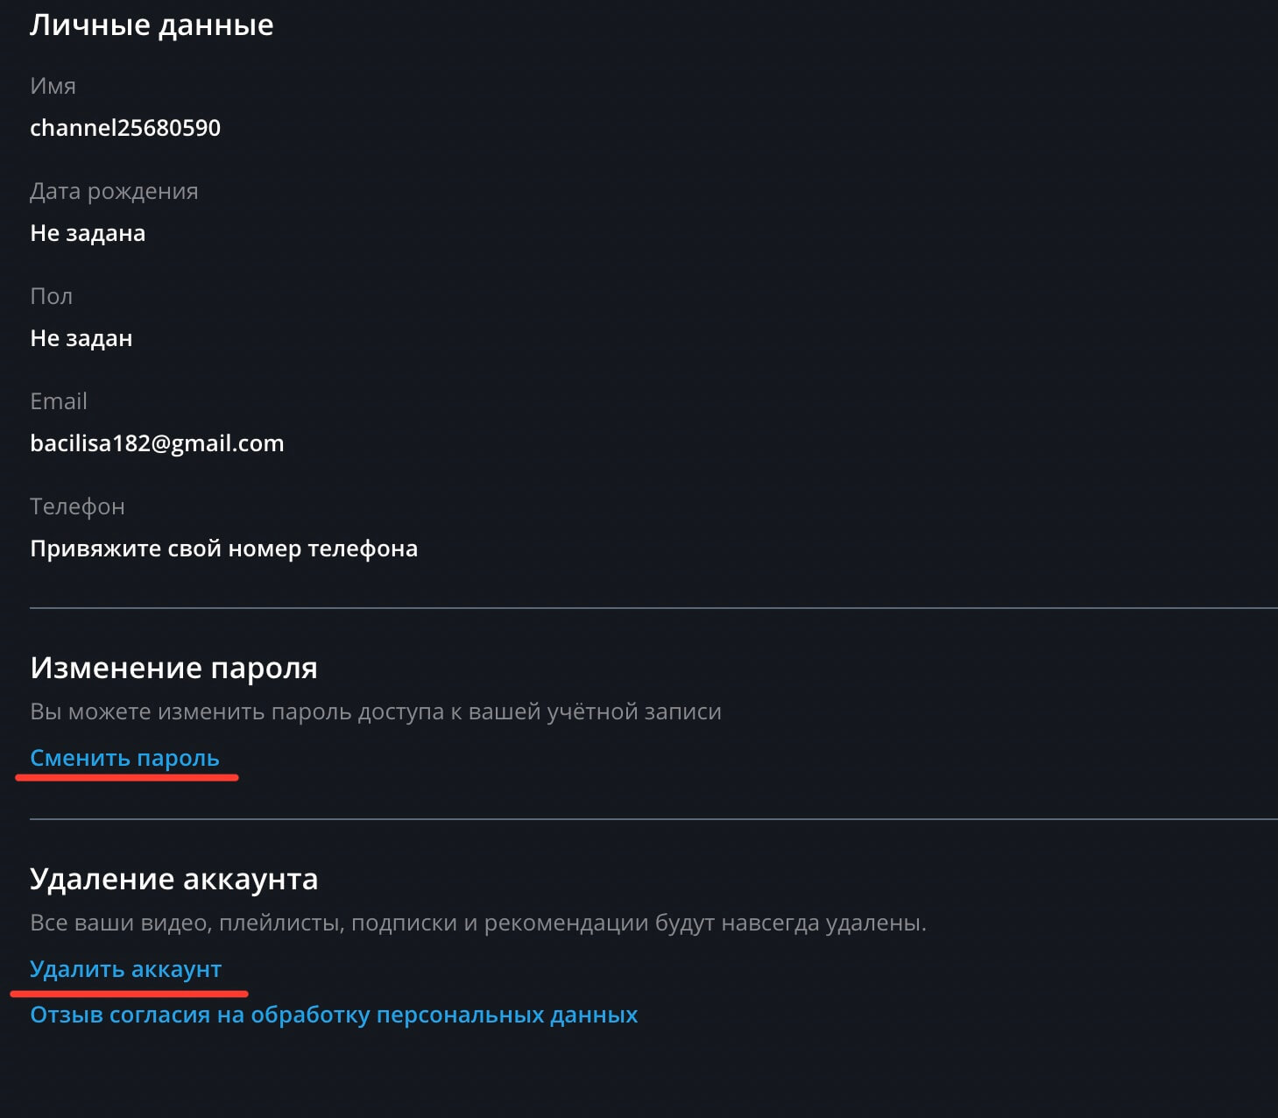Click the gender value "Не задан"

[x=81, y=338]
